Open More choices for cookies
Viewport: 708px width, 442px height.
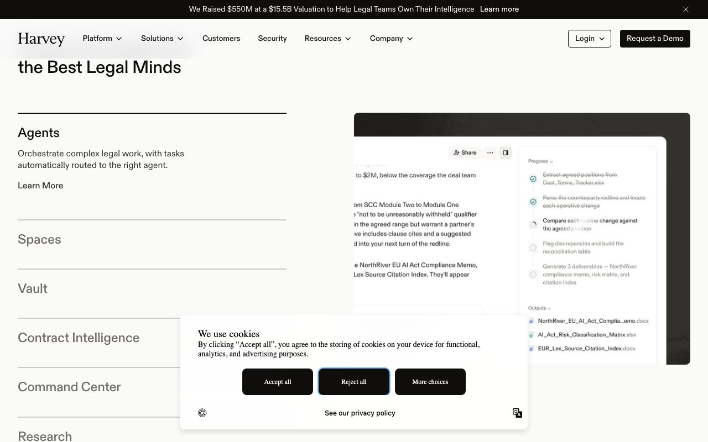tap(430, 382)
